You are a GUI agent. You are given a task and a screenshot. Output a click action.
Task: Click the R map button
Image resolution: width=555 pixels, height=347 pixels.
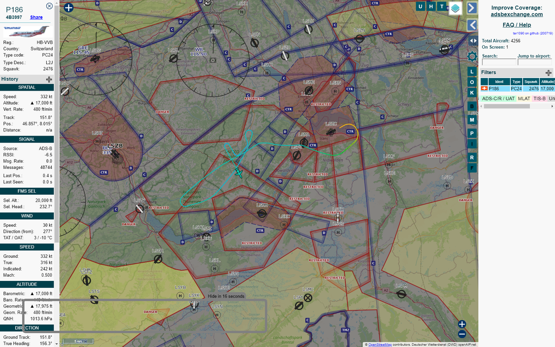(x=472, y=157)
